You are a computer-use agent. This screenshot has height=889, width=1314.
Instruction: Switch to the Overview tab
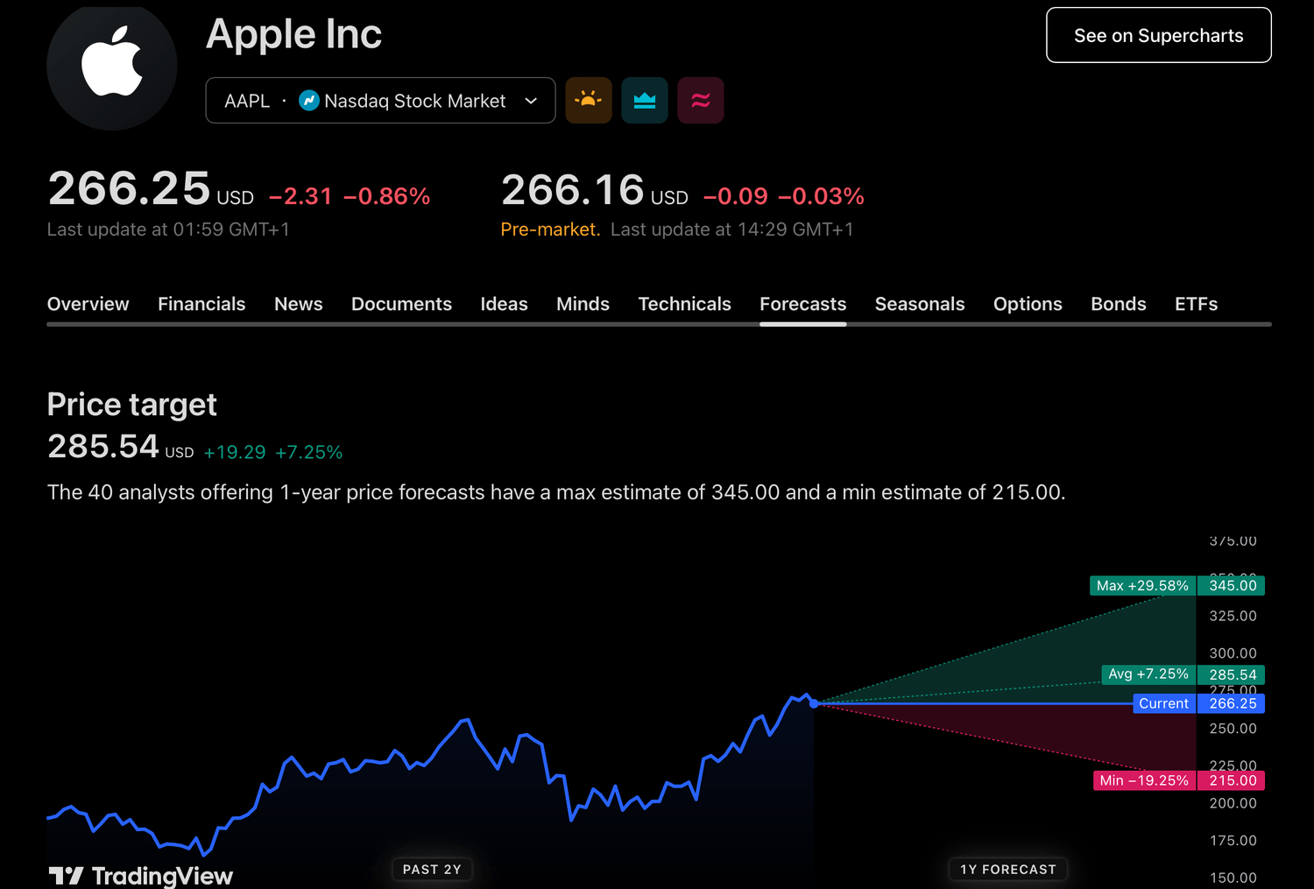(88, 304)
